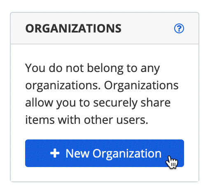Click the word 'New' on the button
Screen dimensions: 210x195
pos(77,153)
